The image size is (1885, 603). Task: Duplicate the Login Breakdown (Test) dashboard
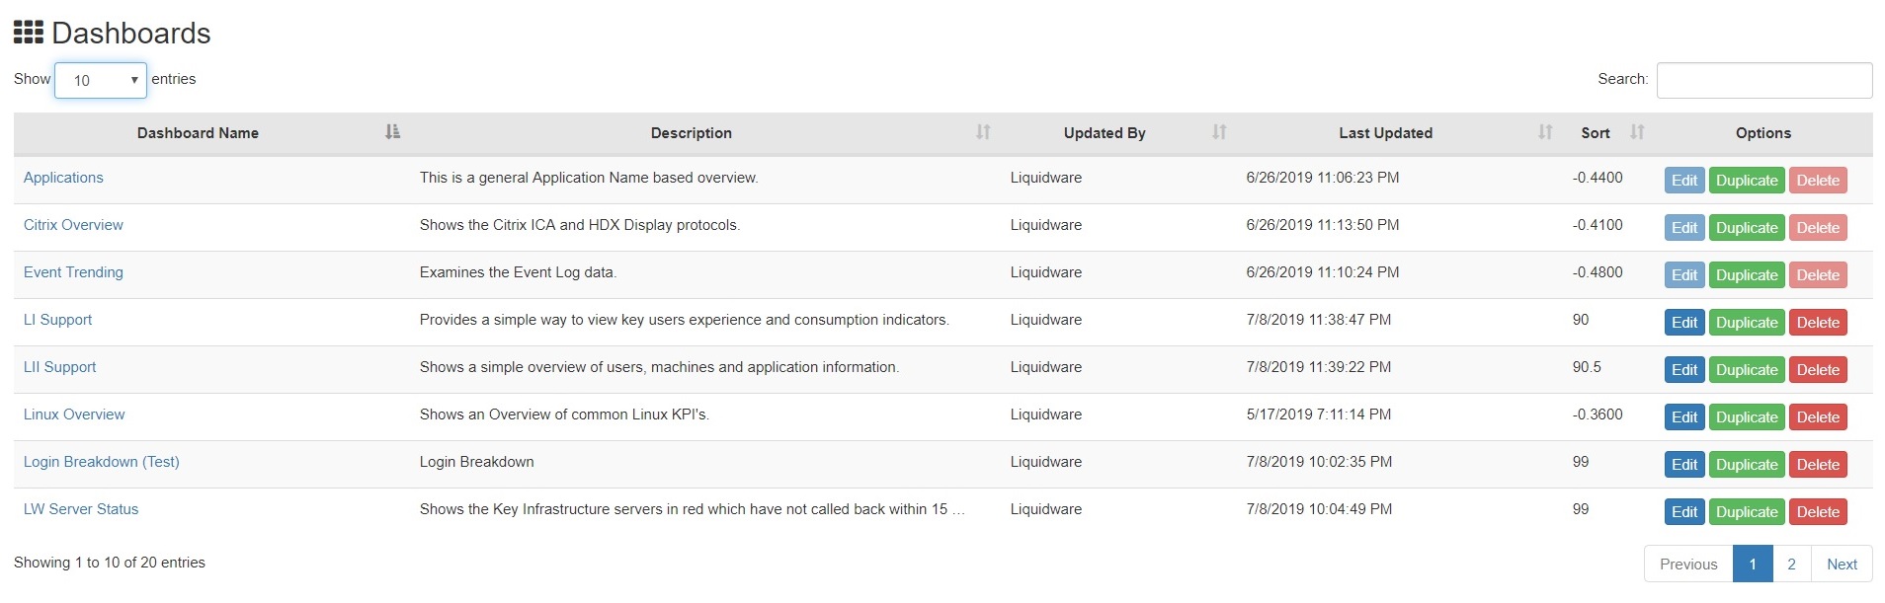[x=1746, y=465]
